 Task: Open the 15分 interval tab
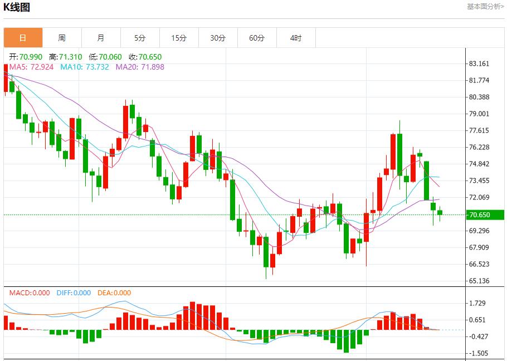click(179, 38)
